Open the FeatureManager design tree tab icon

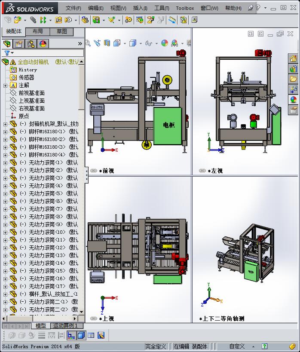click(7, 43)
